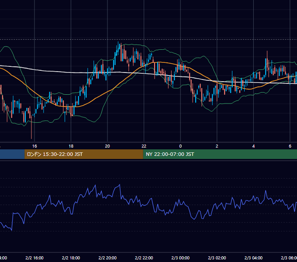Click hour label 6 on upper chart axis
Viewport: 297px width, 262px height.
290,146
